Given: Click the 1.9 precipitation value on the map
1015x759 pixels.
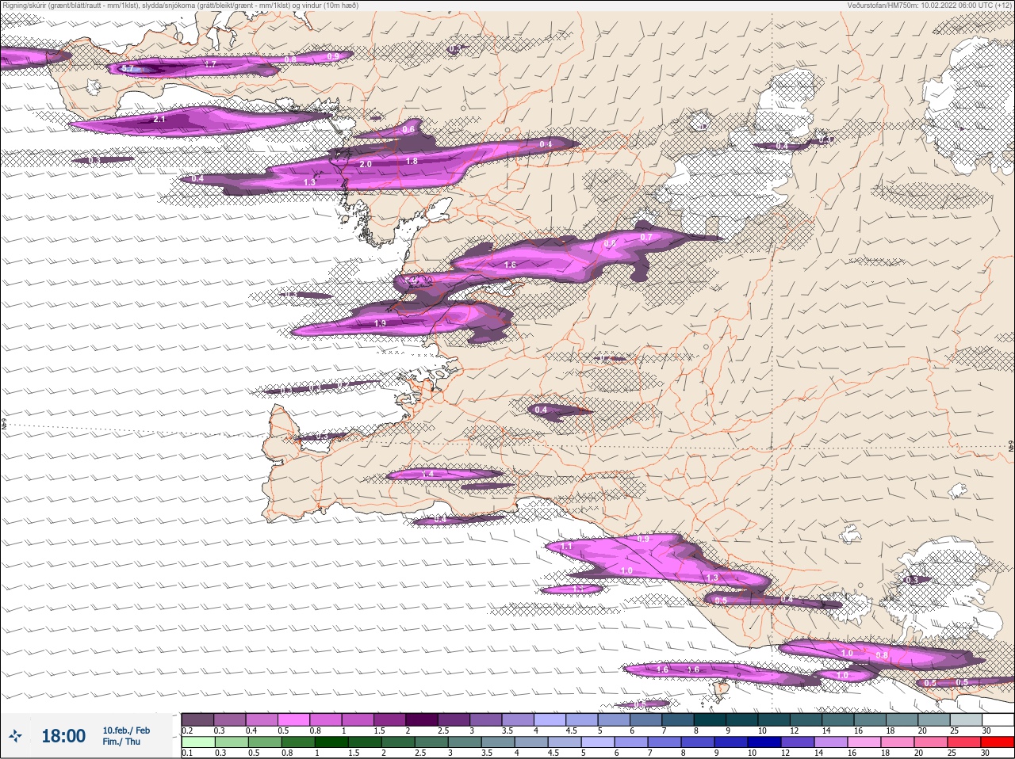Looking at the screenshot, I should coord(380,323).
